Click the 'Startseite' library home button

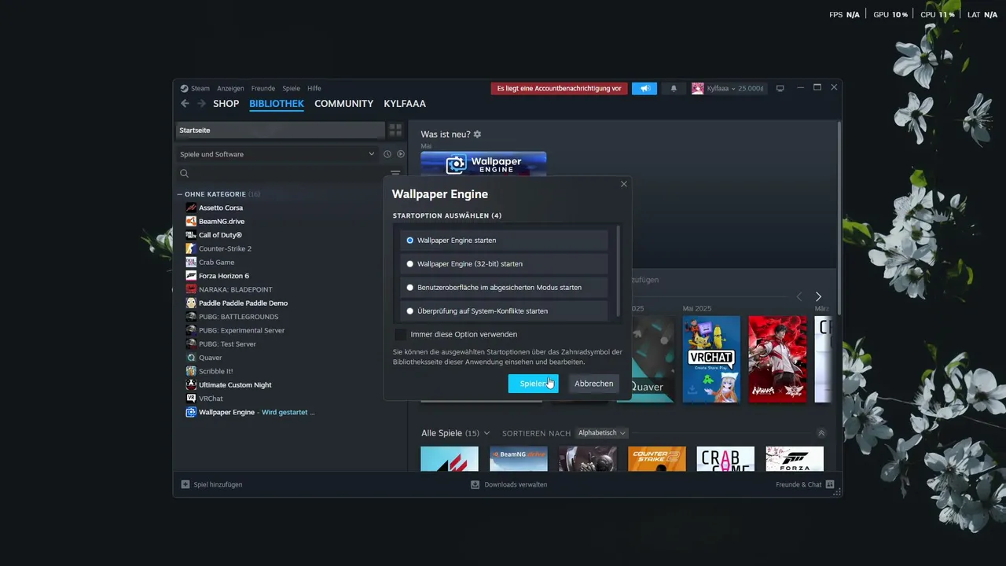pos(279,130)
